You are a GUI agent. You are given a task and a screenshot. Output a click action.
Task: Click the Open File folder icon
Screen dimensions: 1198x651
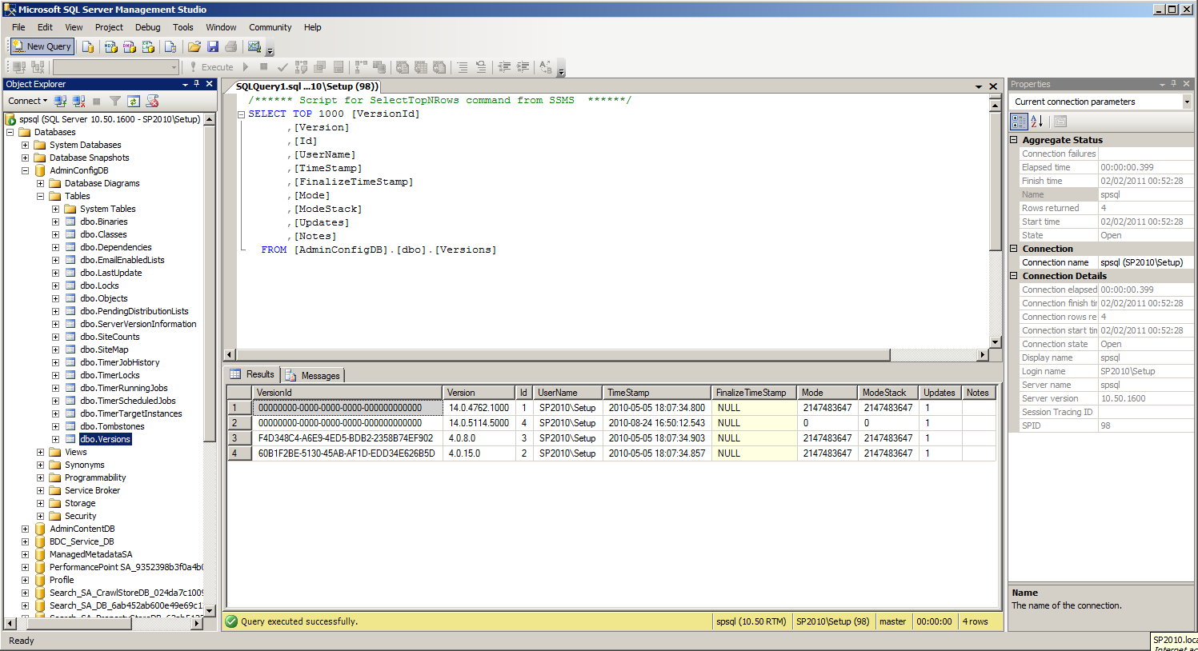194,46
